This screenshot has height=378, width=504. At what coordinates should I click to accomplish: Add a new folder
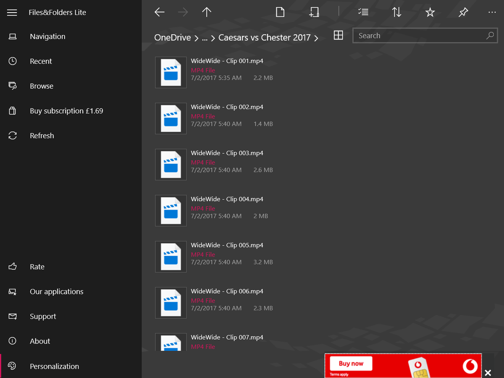tap(314, 12)
